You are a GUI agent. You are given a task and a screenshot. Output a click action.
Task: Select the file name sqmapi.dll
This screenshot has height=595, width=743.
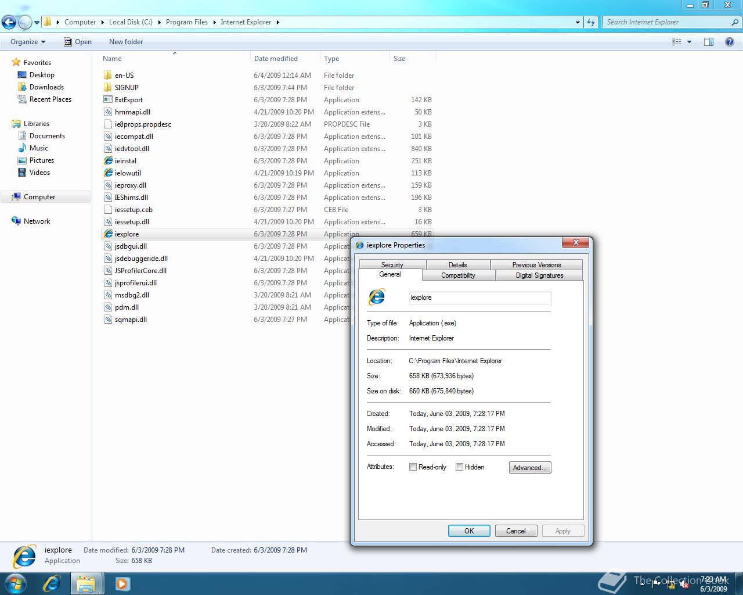coord(131,319)
